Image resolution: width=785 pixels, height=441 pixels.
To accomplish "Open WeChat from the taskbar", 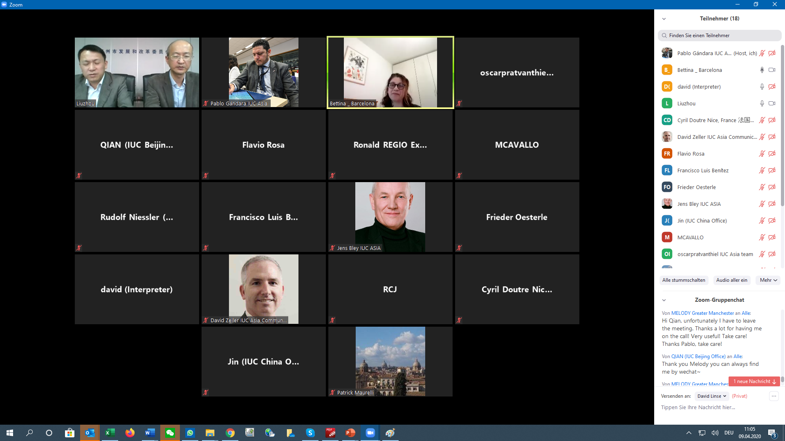I will coord(170,433).
